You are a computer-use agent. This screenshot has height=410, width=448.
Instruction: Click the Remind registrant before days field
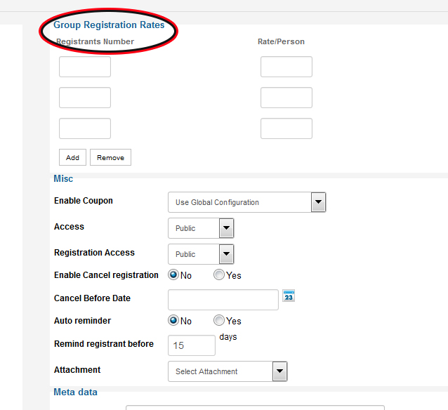point(192,345)
